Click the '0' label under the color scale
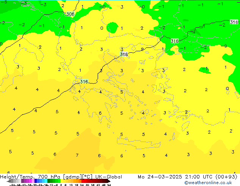 pyautogui.click(x=61, y=185)
